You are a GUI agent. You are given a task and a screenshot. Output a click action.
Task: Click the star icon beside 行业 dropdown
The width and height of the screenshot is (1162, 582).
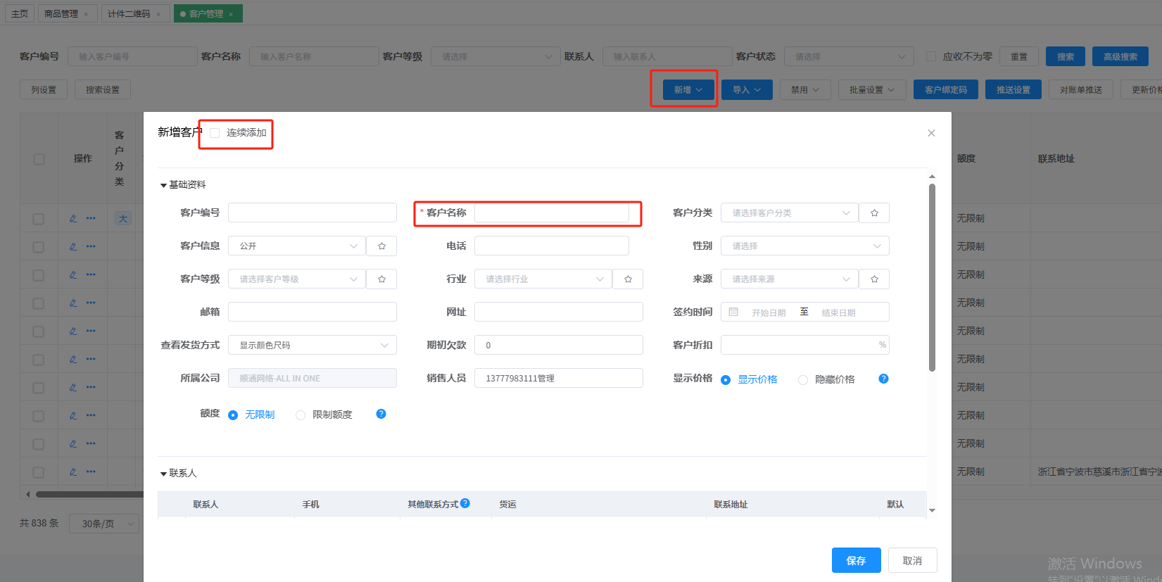click(628, 279)
